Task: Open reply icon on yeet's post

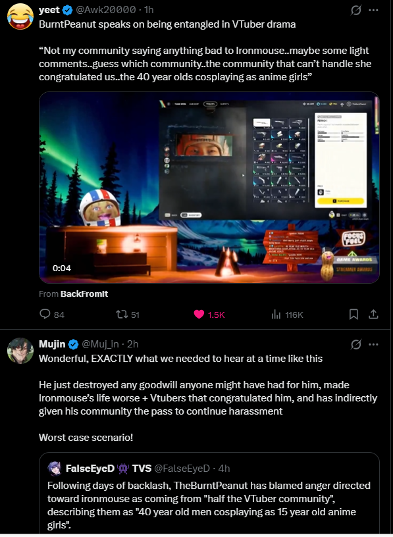Action: (x=45, y=314)
